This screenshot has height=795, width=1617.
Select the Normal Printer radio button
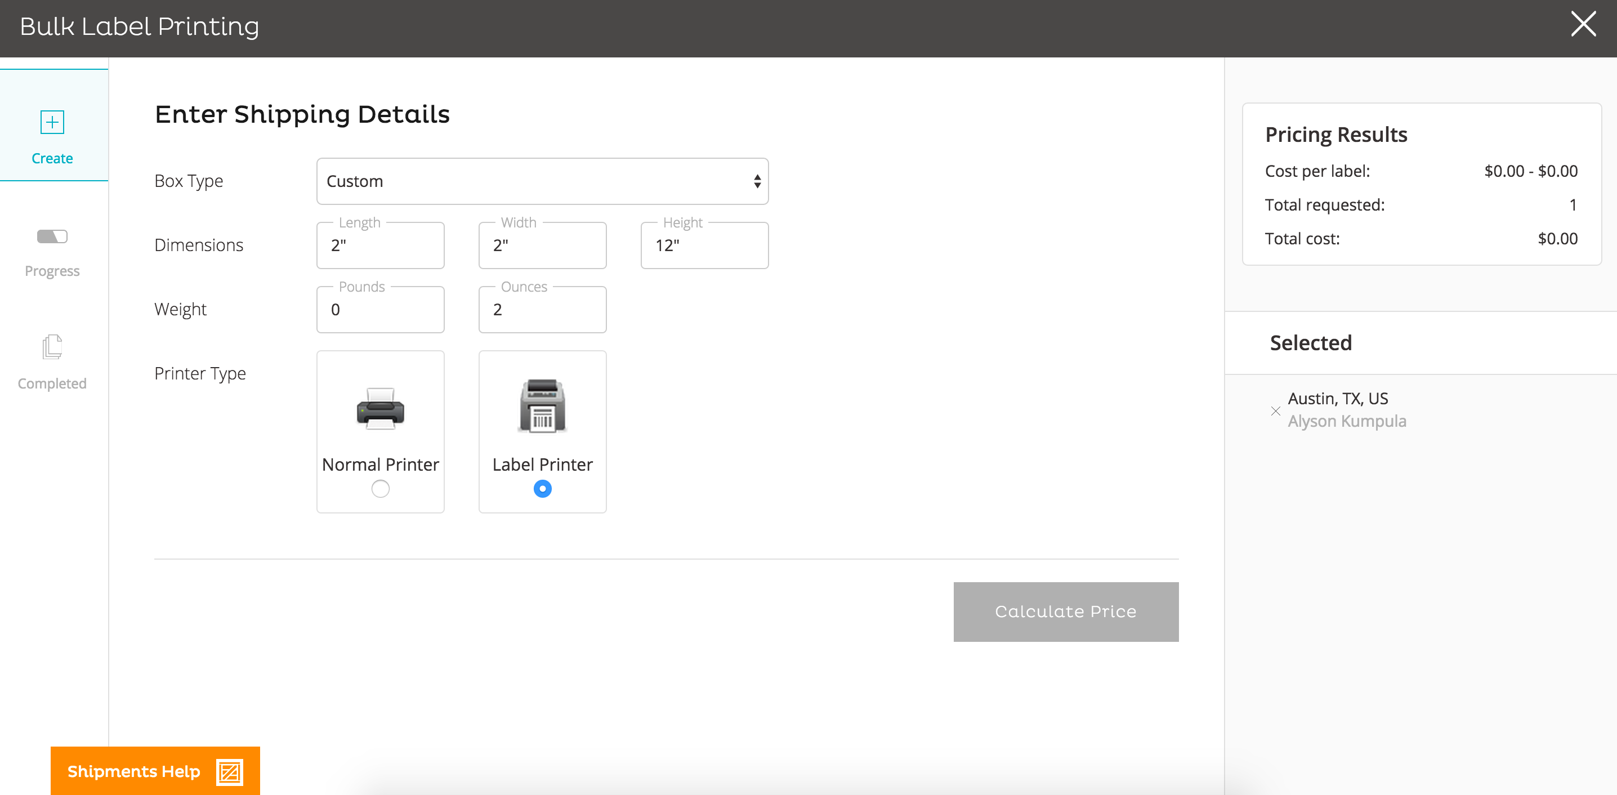[x=381, y=489]
